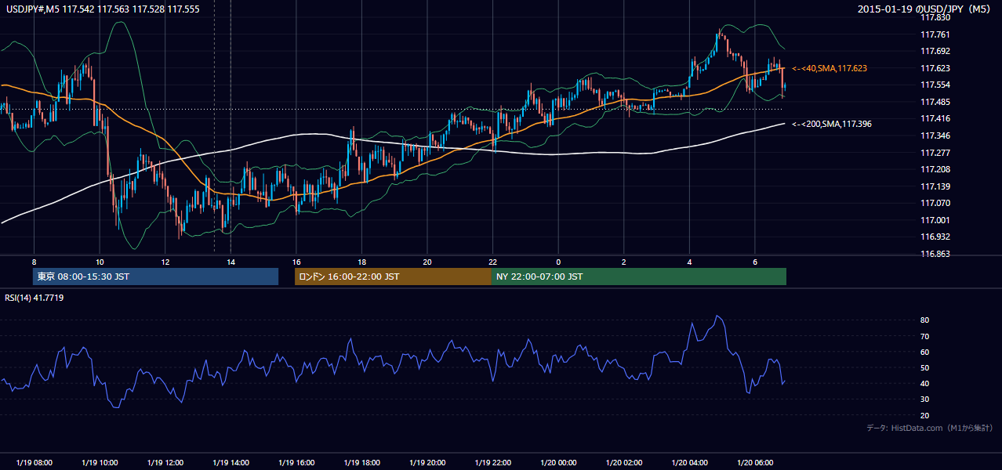The height and width of the screenshot is (470, 1002).
Task: Click price scale value 117.692
Action: [x=935, y=51]
